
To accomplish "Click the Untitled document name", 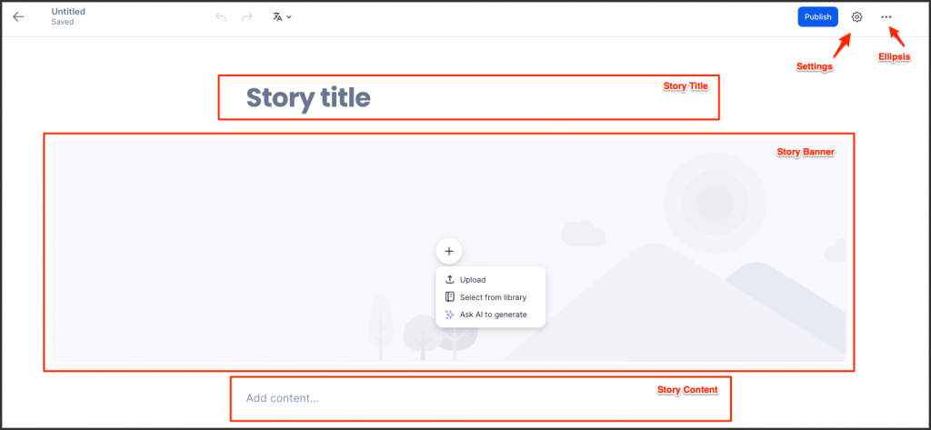I will pyautogui.click(x=68, y=11).
